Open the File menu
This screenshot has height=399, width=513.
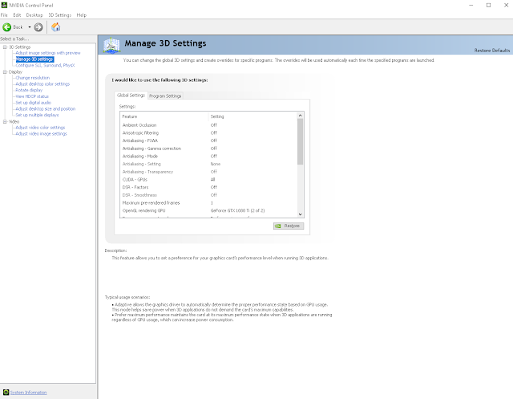pyautogui.click(x=4, y=15)
